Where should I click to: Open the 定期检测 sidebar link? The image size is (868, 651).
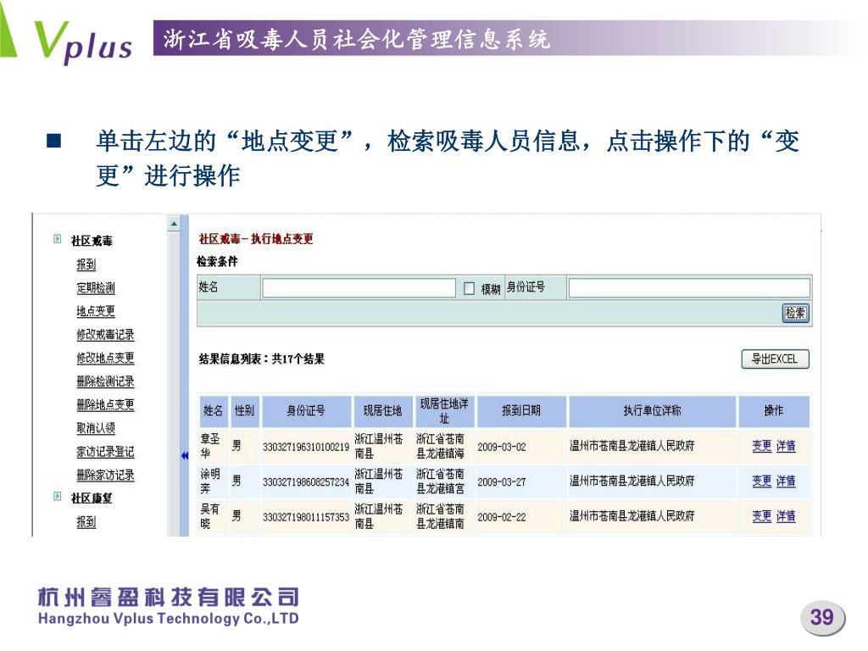(95, 288)
